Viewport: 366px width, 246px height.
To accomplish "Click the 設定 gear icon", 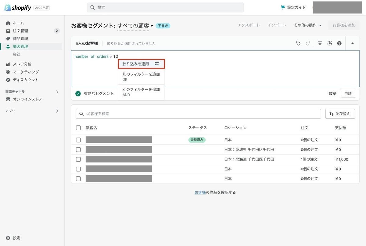I will click(x=8, y=238).
